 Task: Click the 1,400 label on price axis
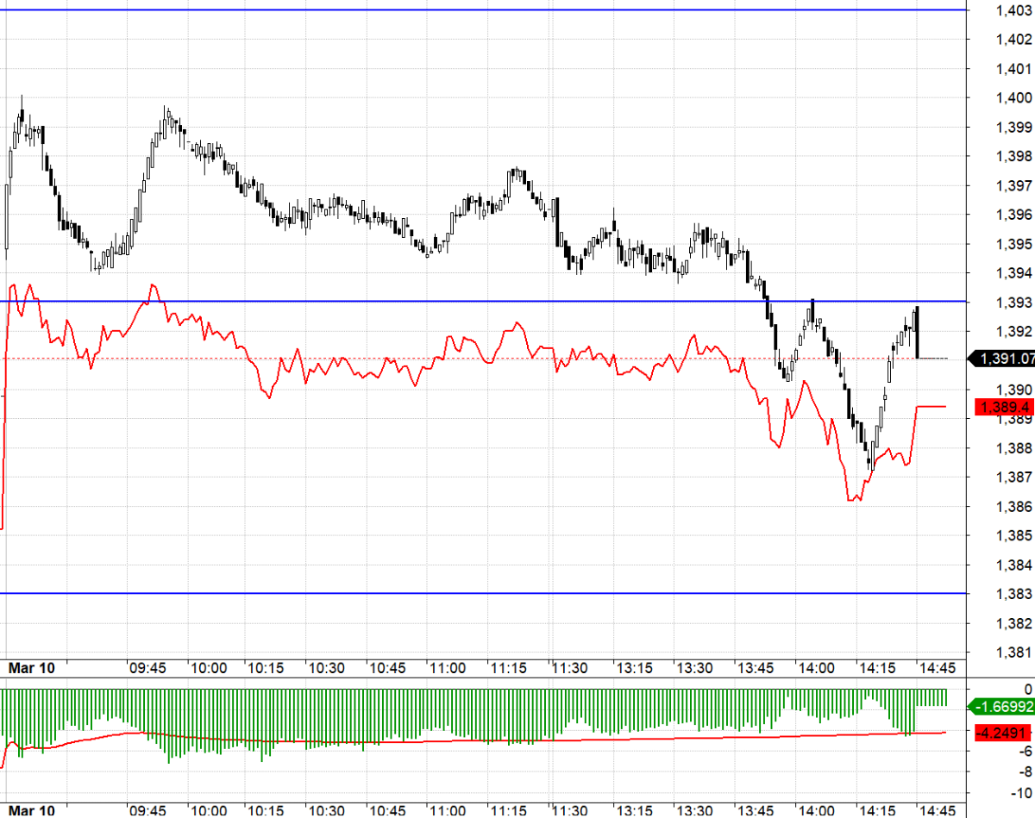tap(1013, 97)
